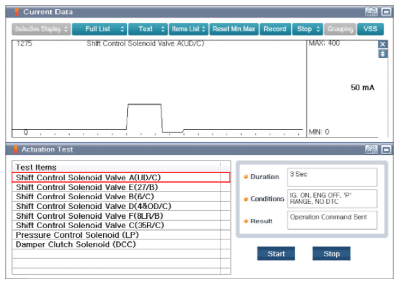Click the Record button
Image resolution: width=399 pixels, height=284 pixels.
click(275, 29)
